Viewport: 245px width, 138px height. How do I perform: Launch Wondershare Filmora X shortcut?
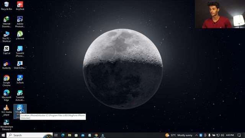7,125
